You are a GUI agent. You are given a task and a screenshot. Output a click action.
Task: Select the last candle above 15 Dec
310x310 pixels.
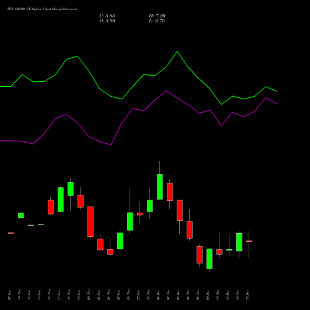click(249, 241)
